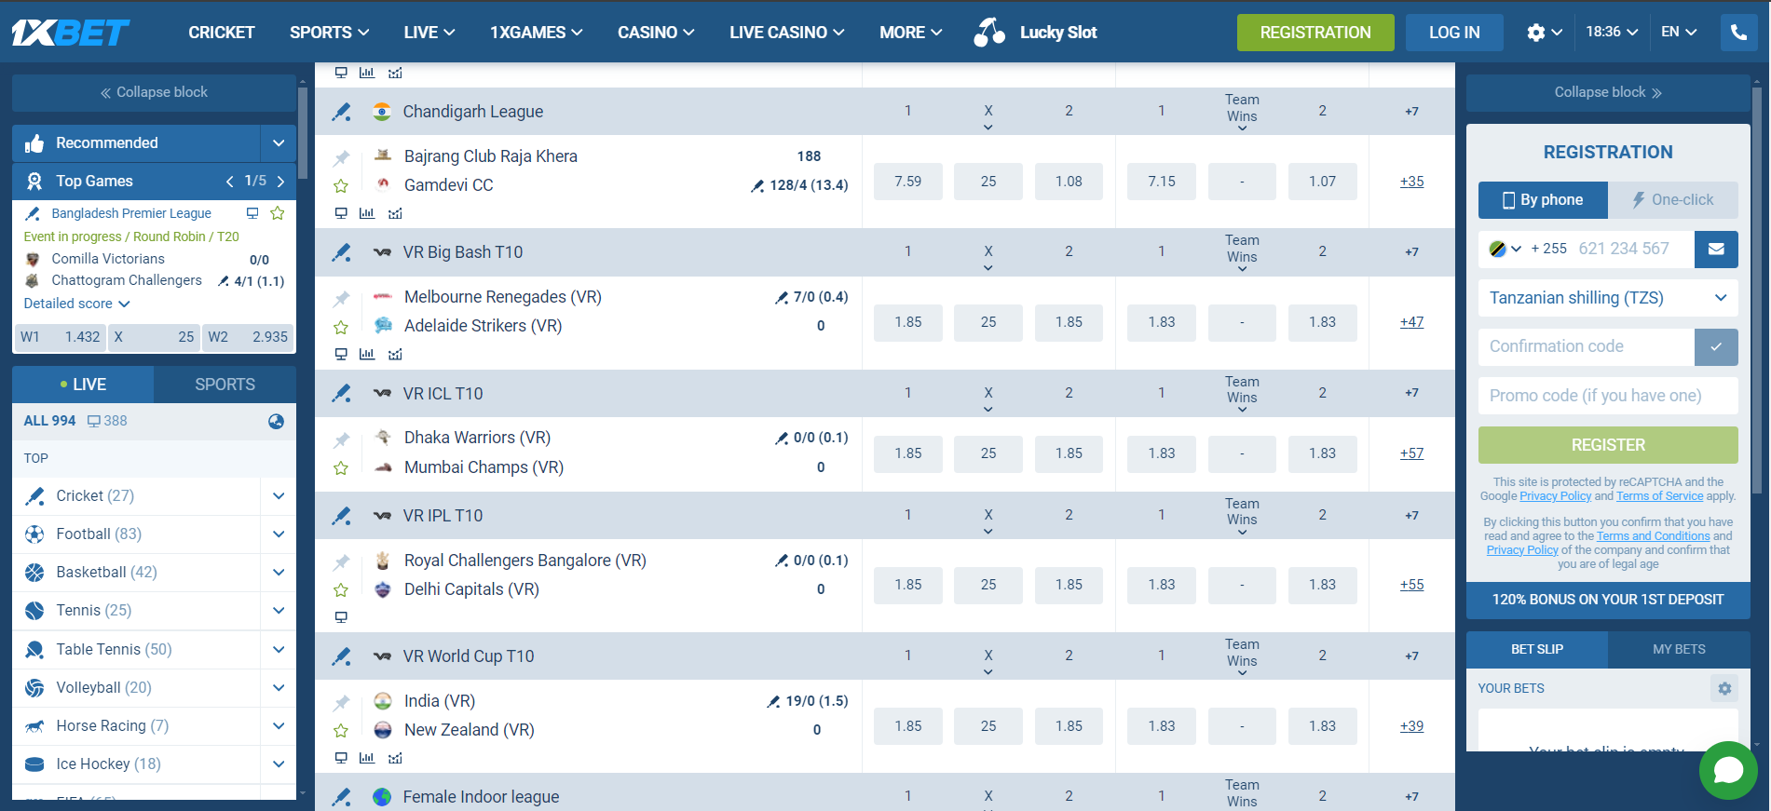Click cricket icon of Chandigarh League

[342, 112]
